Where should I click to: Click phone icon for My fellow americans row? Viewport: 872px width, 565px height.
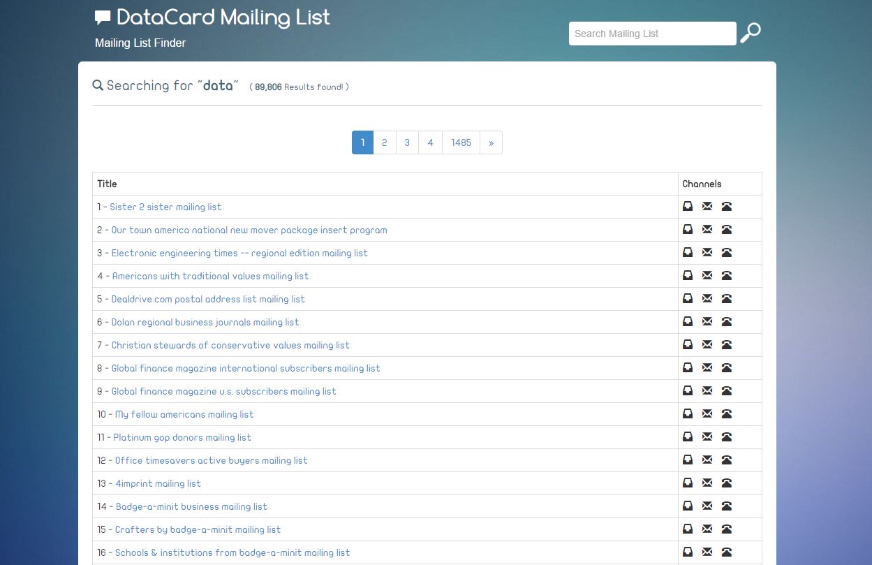(727, 413)
